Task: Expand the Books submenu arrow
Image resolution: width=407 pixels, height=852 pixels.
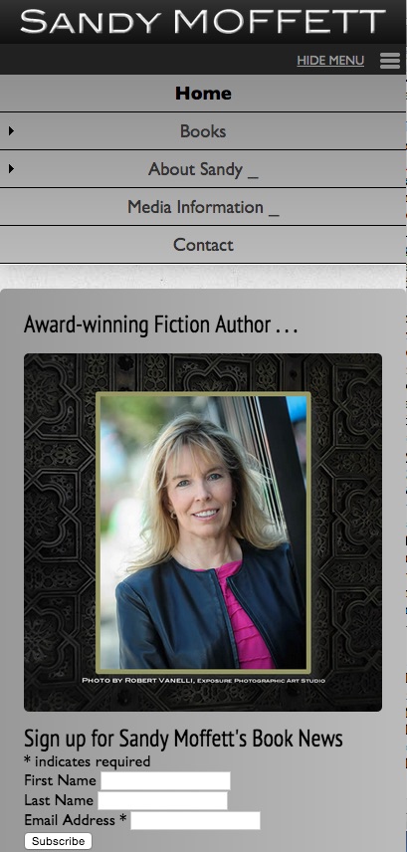Action: [x=11, y=130]
